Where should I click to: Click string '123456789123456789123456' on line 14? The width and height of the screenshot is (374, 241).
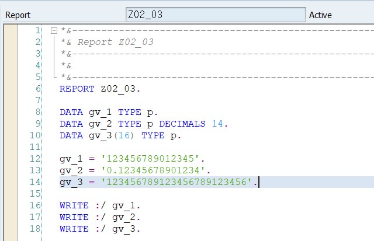pyautogui.click(x=176, y=182)
